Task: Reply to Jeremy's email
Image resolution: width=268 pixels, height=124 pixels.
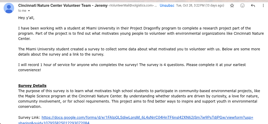Action: tap(253, 6)
